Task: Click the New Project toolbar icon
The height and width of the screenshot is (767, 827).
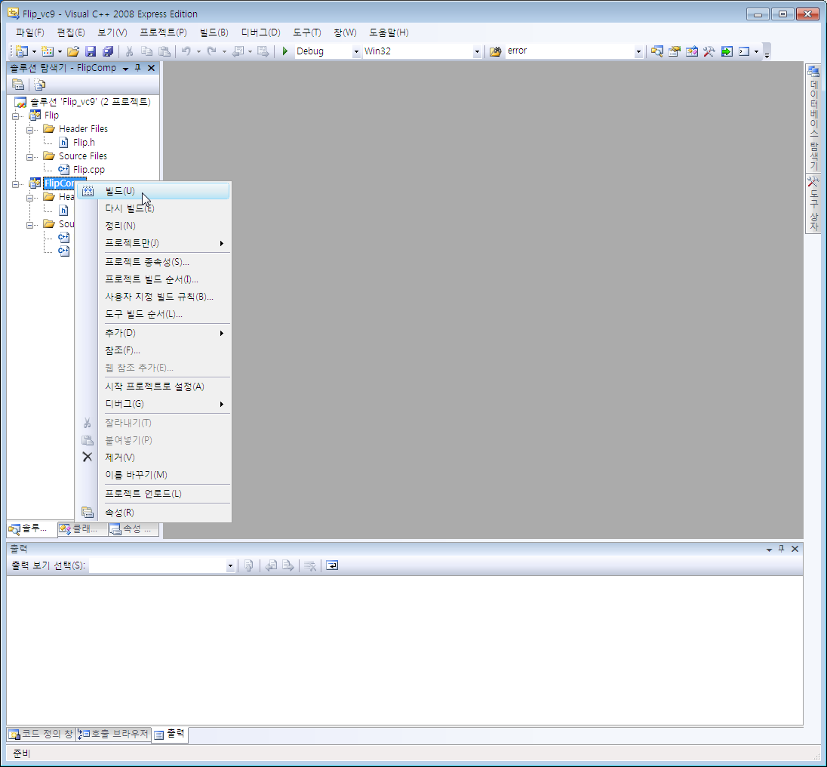Action: tap(22, 51)
